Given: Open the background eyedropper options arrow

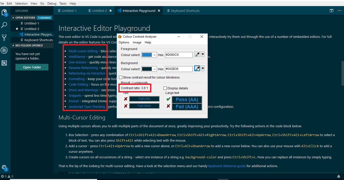Looking at the screenshot, I should pyautogui.click(x=203, y=69).
